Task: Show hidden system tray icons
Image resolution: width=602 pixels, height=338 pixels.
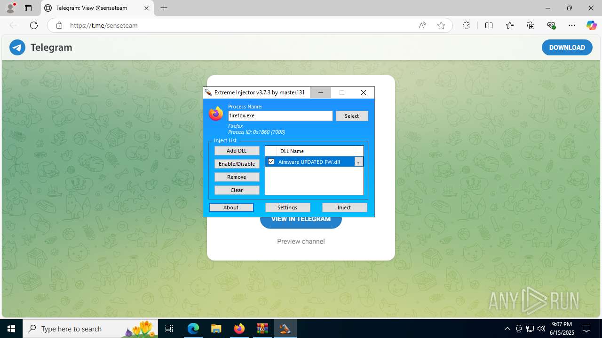Action: (x=507, y=329)
